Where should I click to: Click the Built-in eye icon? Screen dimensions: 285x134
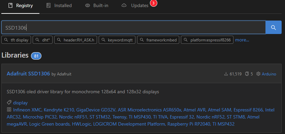click(88, 6)
